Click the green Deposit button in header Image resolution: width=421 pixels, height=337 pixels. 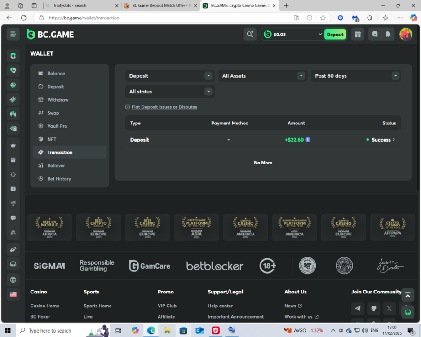coord(335,35)
